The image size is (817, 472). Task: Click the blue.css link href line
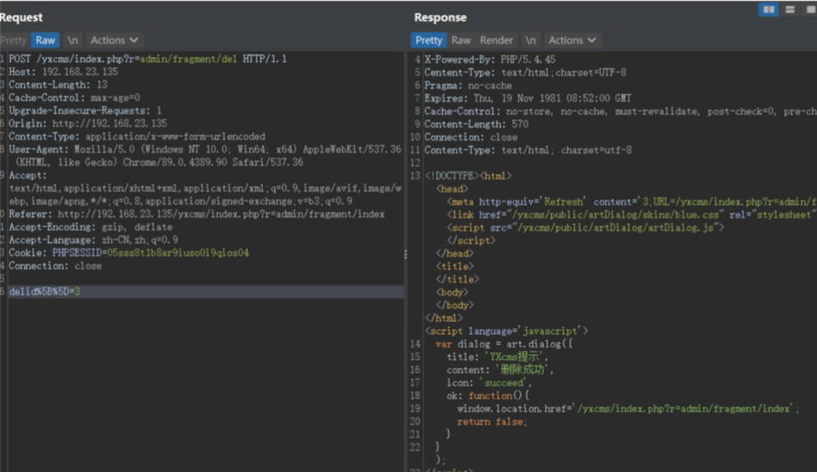pos(631,215)
